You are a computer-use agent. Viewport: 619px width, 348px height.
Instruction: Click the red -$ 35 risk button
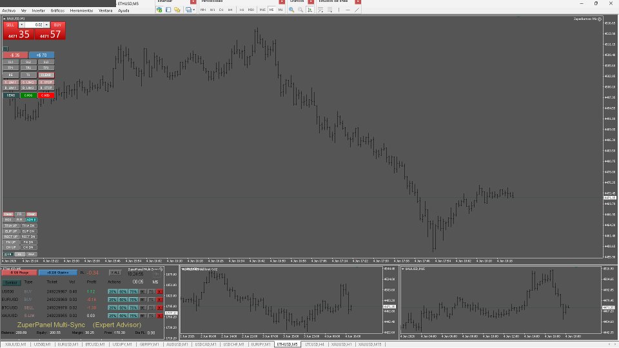tap(15, 55)
